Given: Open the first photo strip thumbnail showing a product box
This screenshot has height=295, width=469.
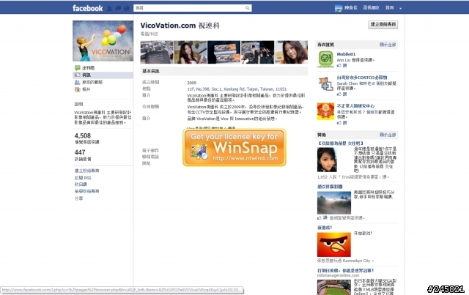Looking at the screenshot, I should tap(157, 52).
